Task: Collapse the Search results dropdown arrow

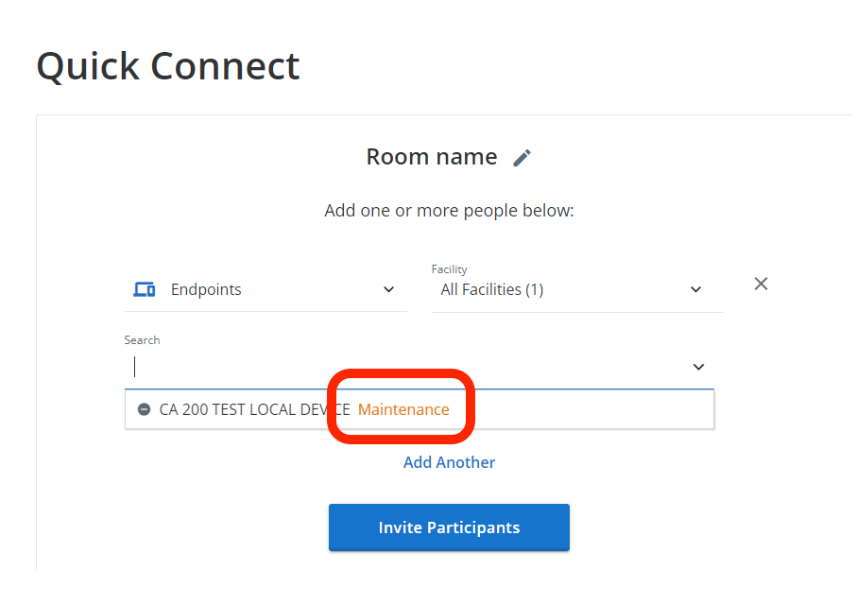Action: 699,367
